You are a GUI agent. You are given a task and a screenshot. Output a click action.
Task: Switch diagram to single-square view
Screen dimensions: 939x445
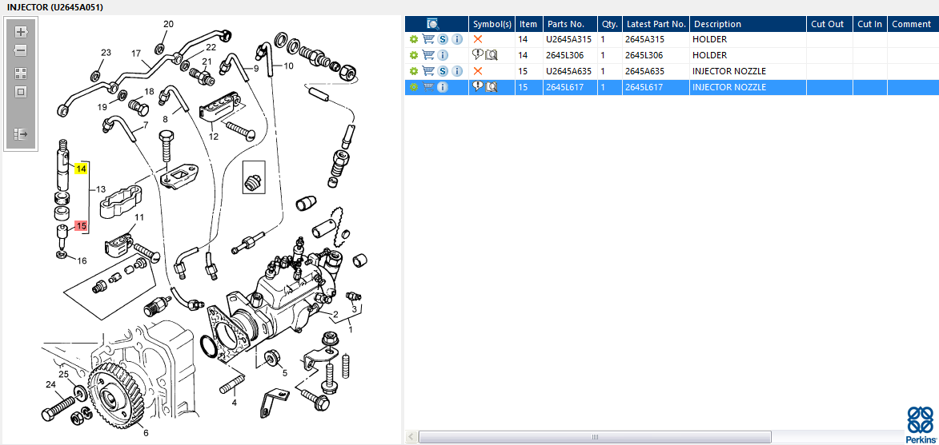[21, 92]
